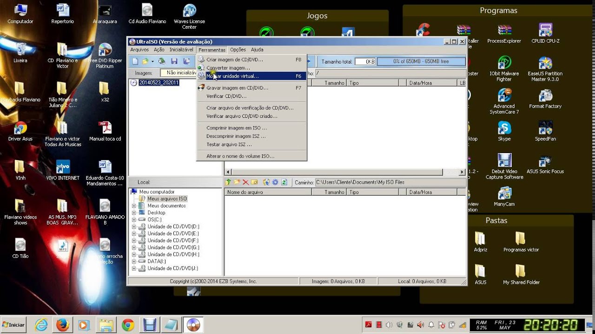Click the SpeedFan desktop shortcut
Viewport: 595px width, 334px height.
(x=545, y=131)
